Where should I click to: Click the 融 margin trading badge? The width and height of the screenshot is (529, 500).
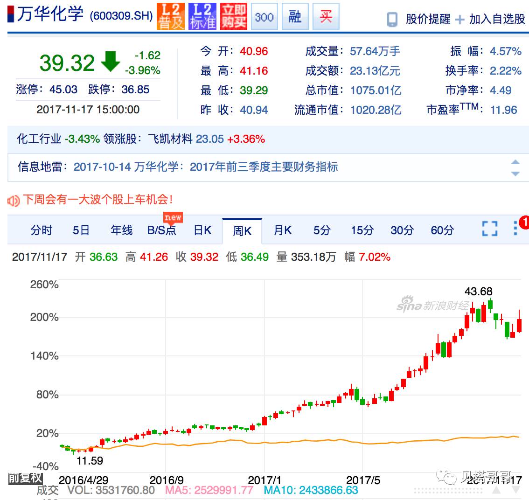click(295, 16)
